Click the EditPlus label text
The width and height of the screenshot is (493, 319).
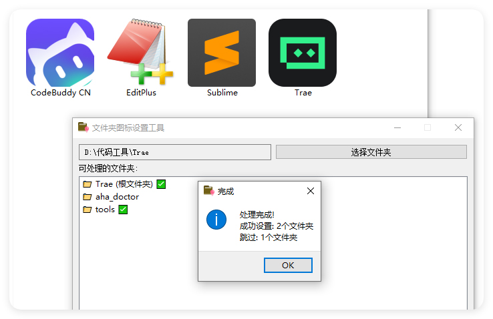[x=141, y=93]
